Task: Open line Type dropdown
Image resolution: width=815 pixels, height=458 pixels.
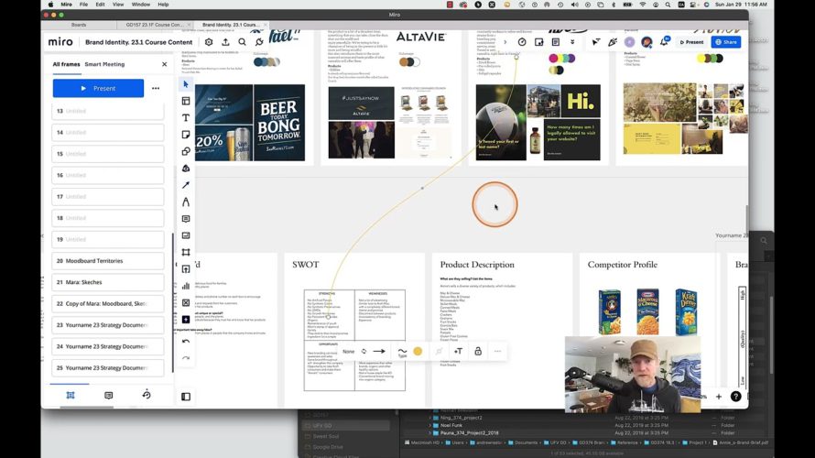Action: point(402,352)
